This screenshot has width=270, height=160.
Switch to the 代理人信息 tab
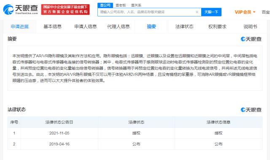click(x=119, y=27)
